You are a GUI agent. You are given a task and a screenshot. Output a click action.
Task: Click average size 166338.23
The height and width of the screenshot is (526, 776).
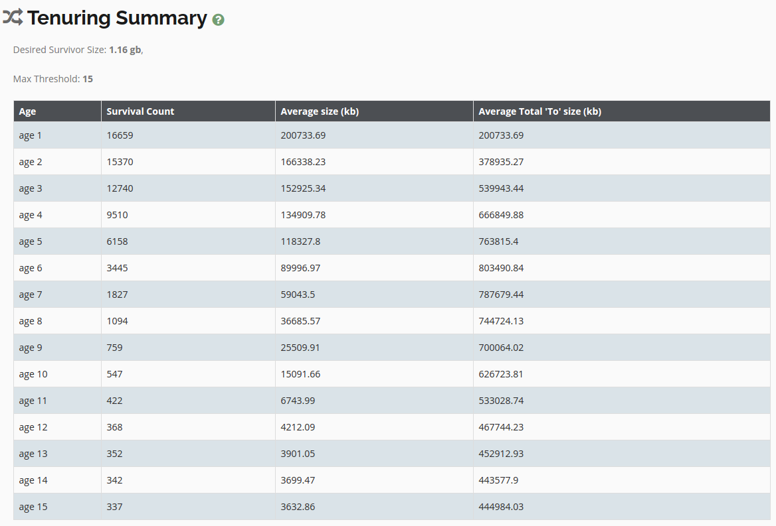[303, 162]
